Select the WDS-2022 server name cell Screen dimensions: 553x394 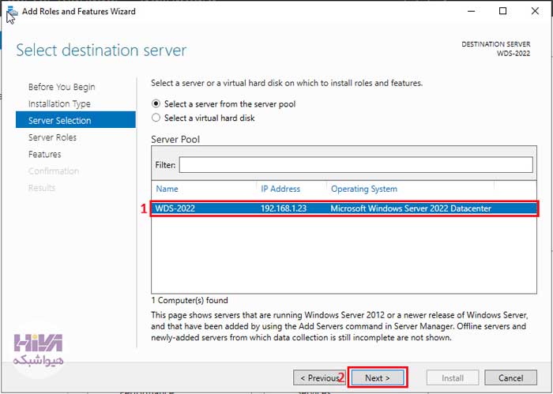175,208
